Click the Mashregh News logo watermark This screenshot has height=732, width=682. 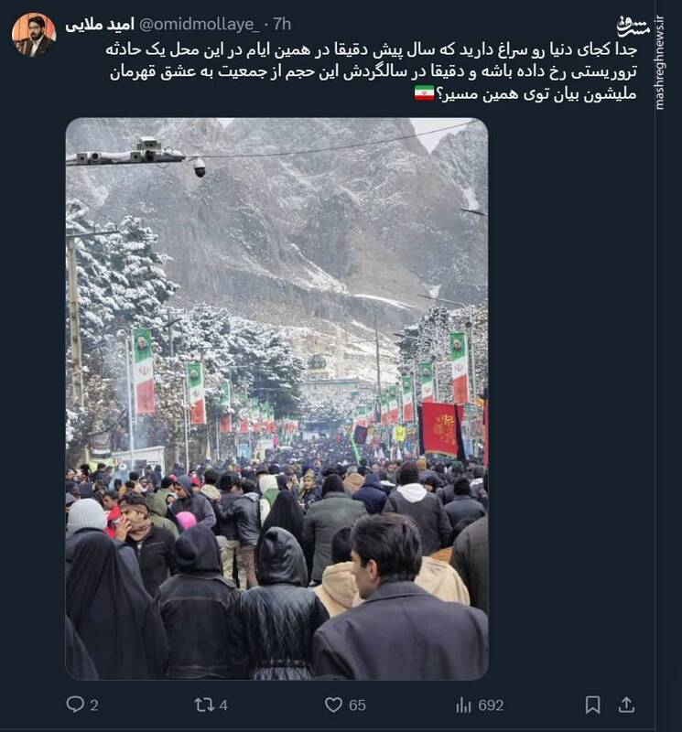click(633, 27)
